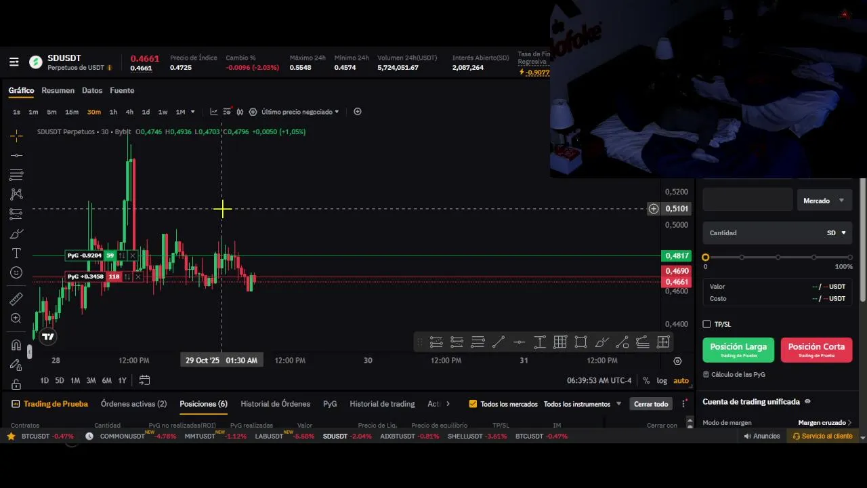
Task: Click the add circle-plus icon in chart toolbar
Action: [358, 112]
